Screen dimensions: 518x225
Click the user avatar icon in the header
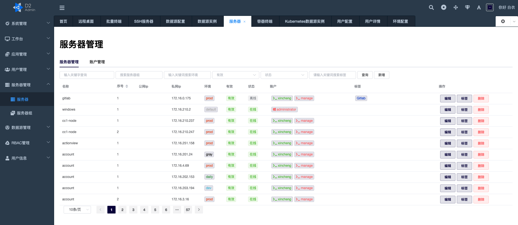tap(490, 7)
